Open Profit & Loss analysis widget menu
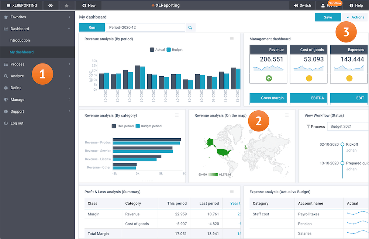Viewport: 369px width, 239px height. 232,191
